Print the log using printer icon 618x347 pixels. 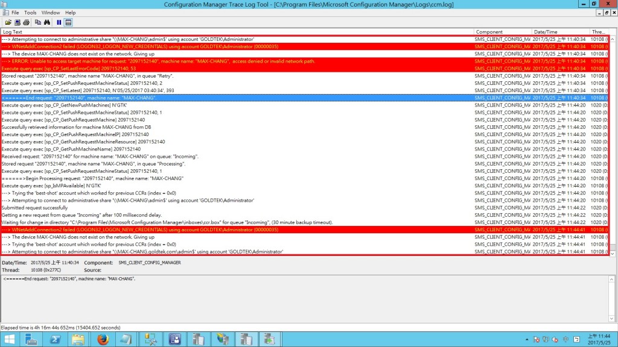click(27, 22)
